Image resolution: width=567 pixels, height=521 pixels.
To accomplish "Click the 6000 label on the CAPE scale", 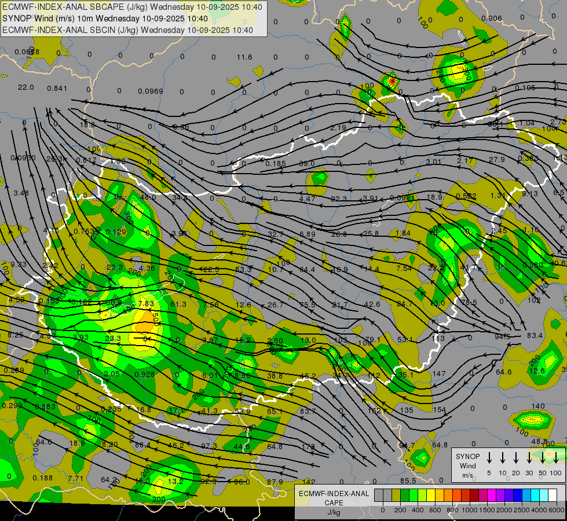I will click(x=556, y=510).
